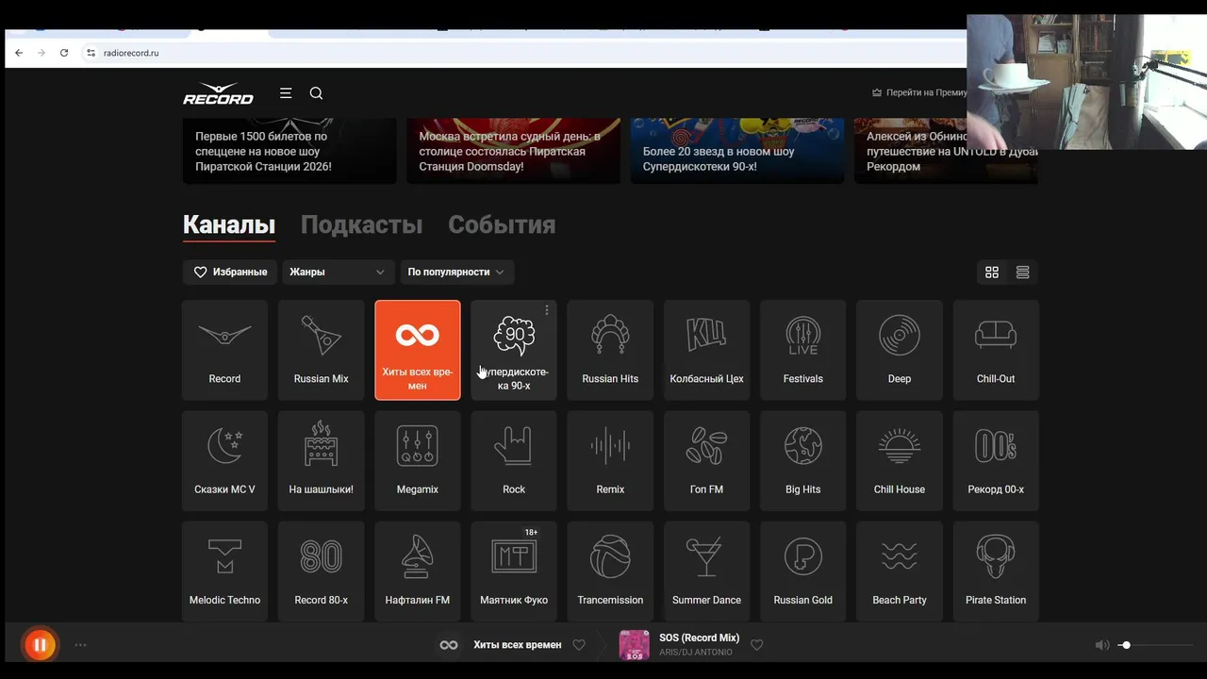Open Сказки MC V channel
1207x679 pixels.
(x=224, y=460)
